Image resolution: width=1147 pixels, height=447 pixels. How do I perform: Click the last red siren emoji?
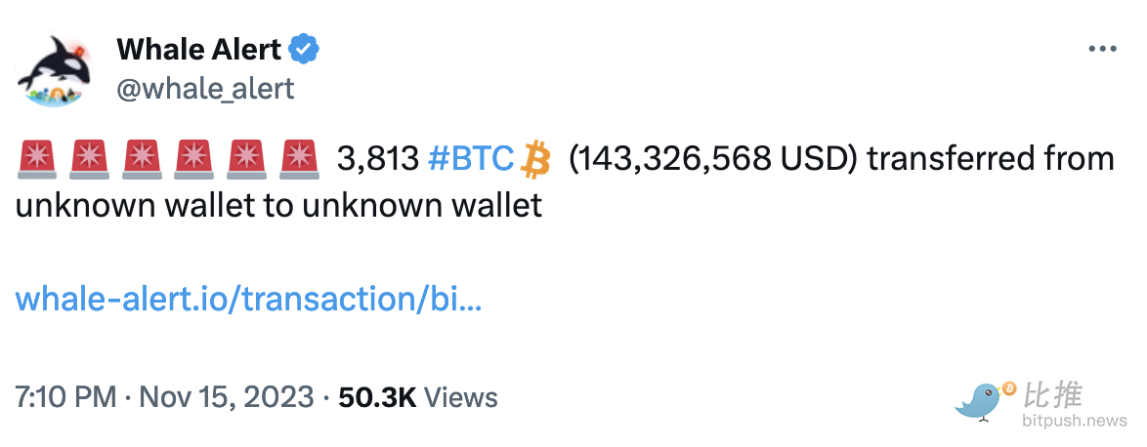click(300, 158)
